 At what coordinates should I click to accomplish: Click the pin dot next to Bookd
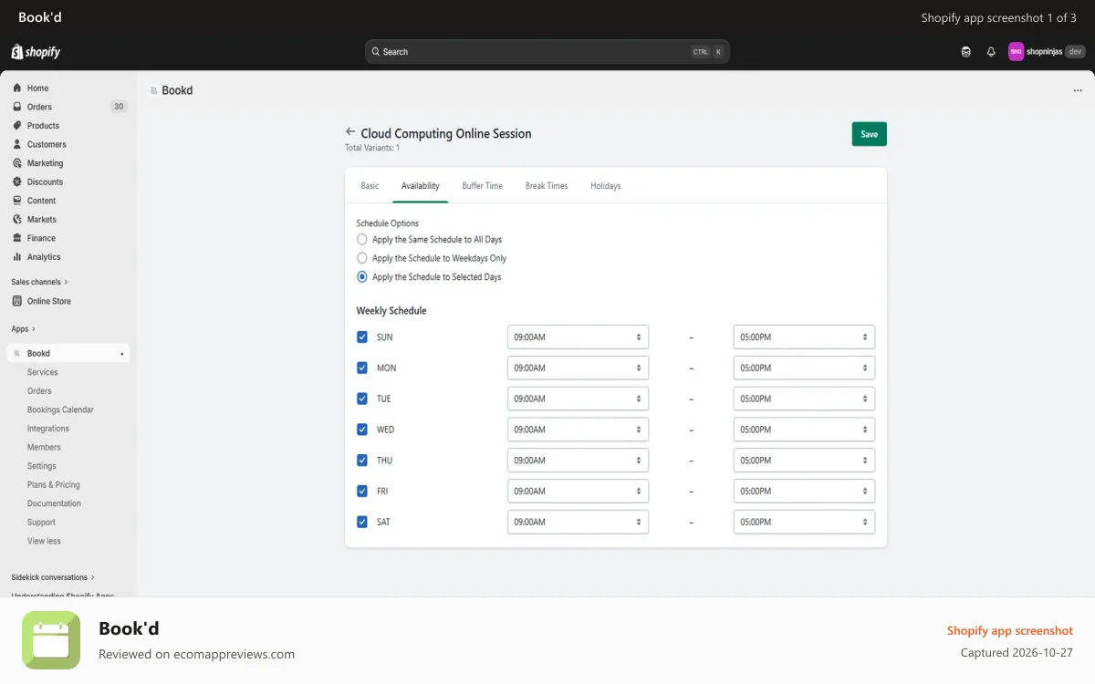(122, 354)
